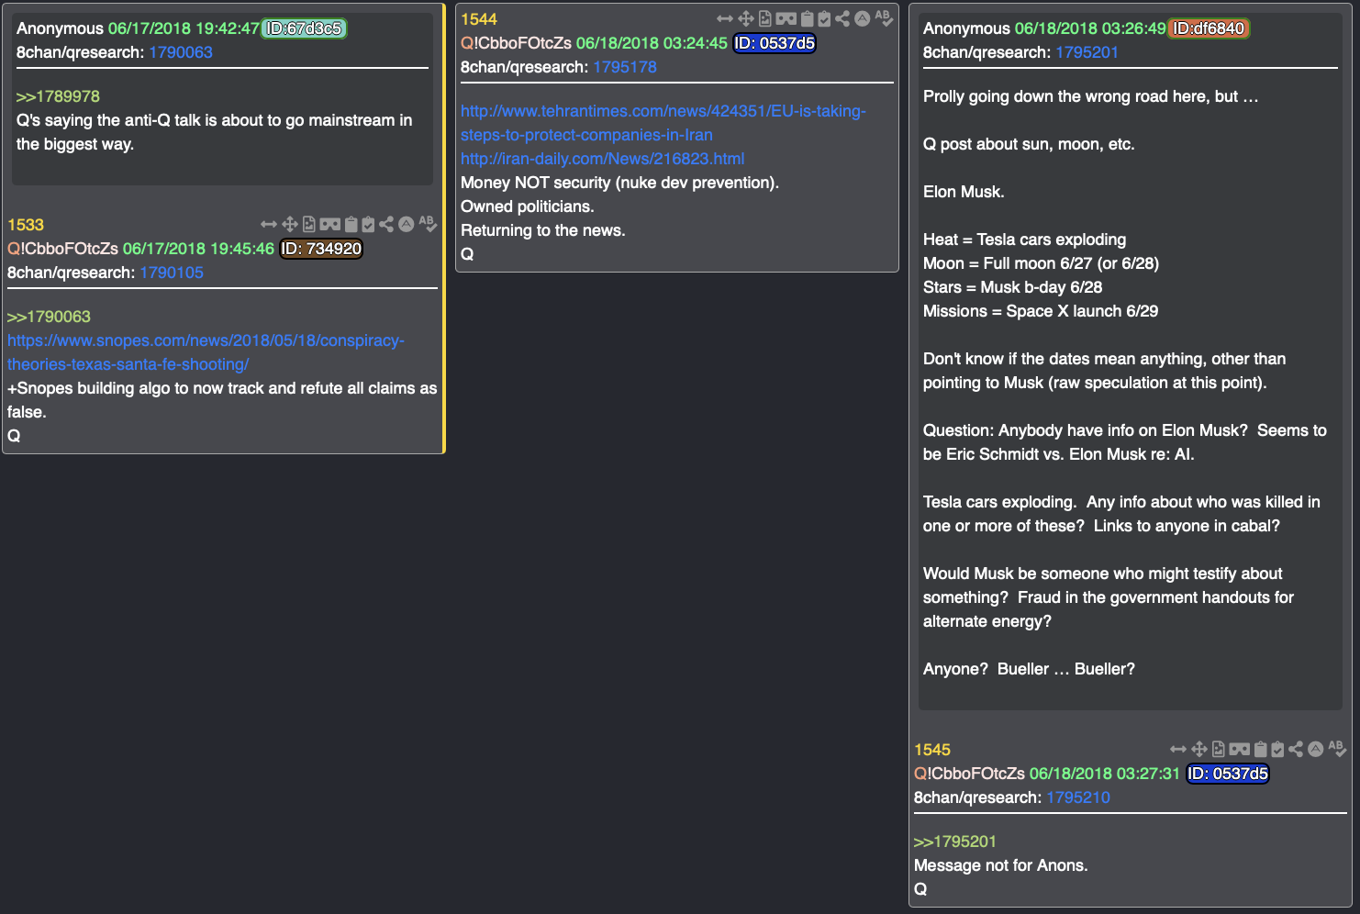Screen dimensions: 1360x914
Task: Click post number 1545
Action: pos(932,750)
